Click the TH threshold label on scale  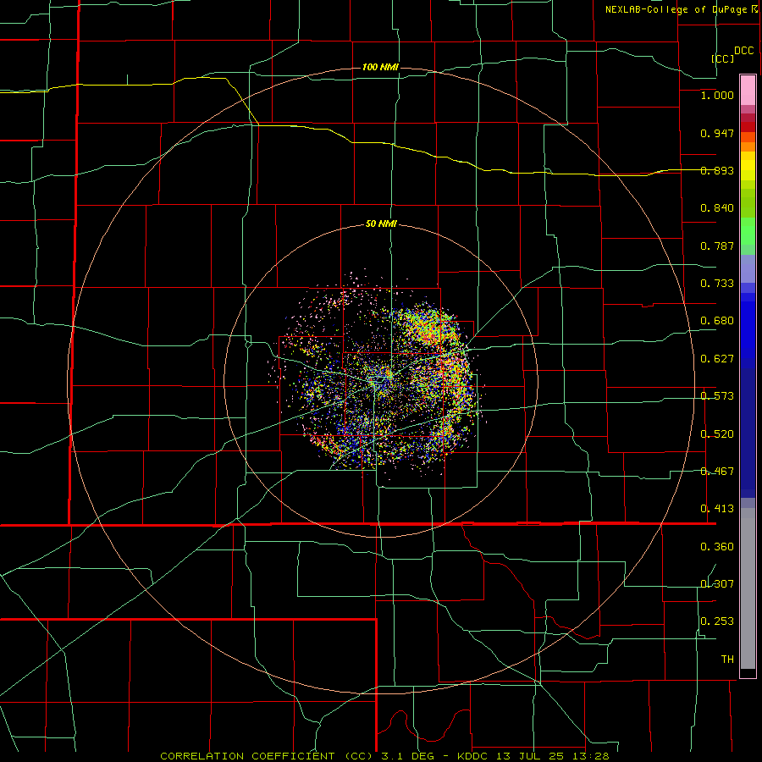pyautogui.click(x=727, y=660)
